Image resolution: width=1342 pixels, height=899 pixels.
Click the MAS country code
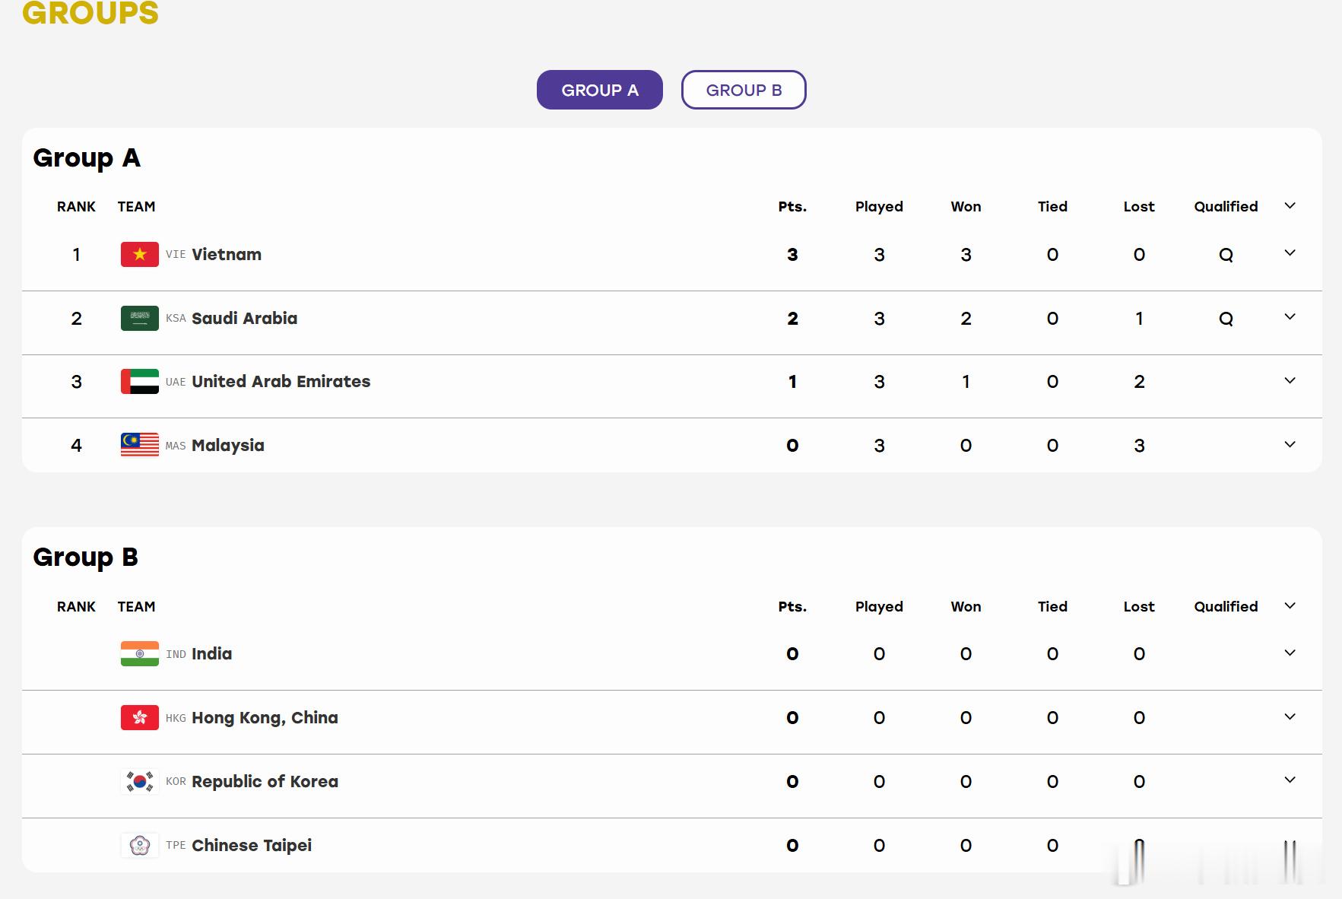(176, 446)
